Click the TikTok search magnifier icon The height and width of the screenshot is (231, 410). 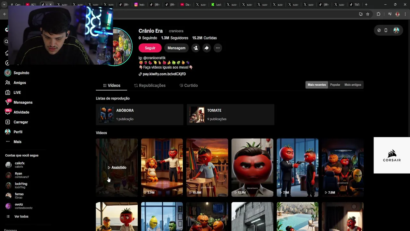pos(6,41)
